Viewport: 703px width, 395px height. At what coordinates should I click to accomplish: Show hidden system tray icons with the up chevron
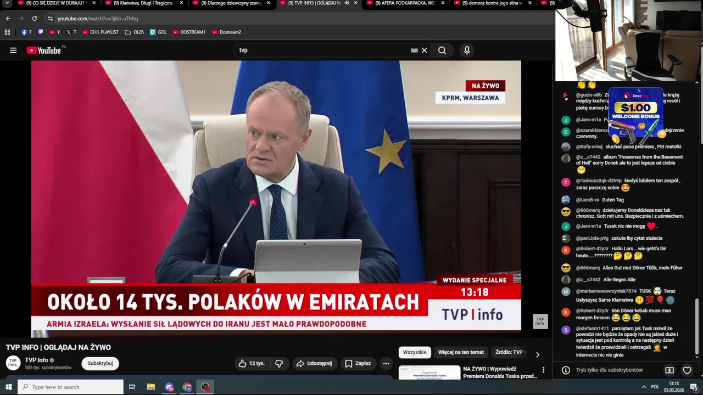644,387
